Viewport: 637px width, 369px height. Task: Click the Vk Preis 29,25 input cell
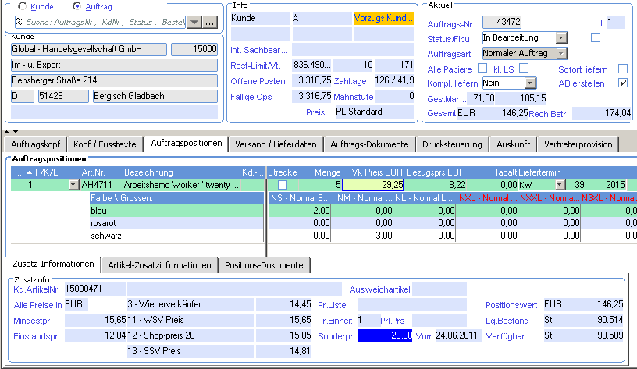373,185
